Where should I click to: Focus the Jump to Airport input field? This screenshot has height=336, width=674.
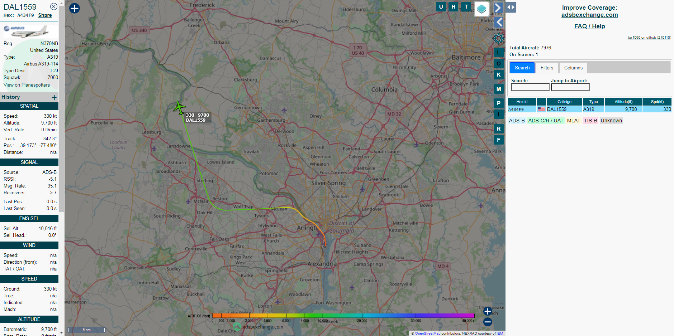(570, 87)
